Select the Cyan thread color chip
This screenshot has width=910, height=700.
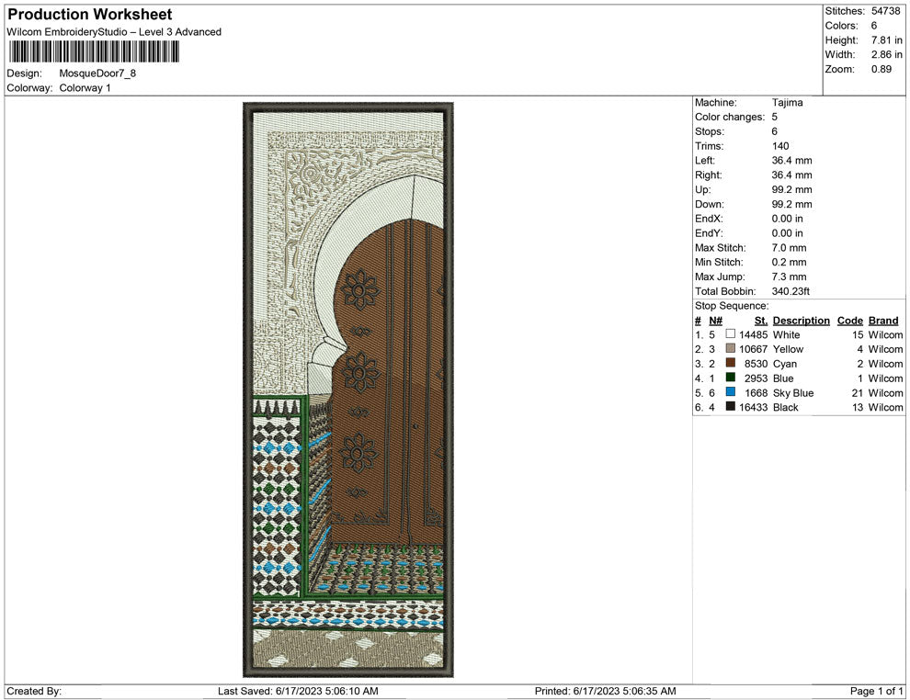[731, 364]
